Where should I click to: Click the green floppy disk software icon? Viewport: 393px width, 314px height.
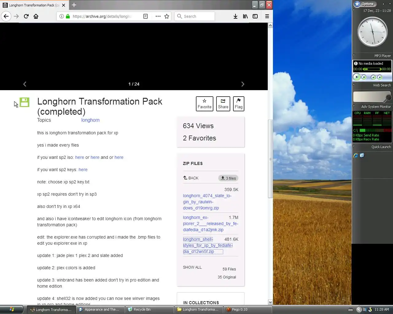(x=25, y=102)
